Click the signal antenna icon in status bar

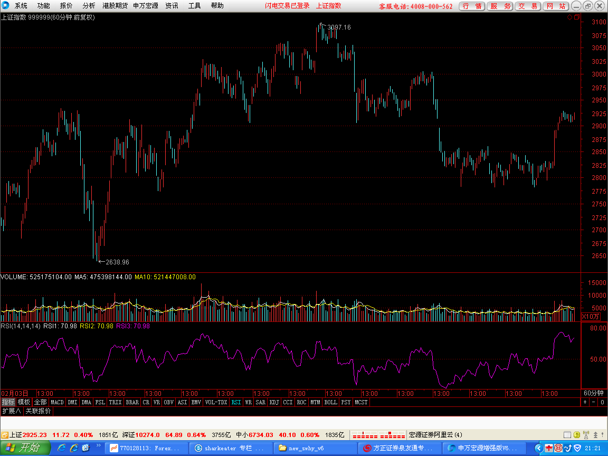pos(586,435)
